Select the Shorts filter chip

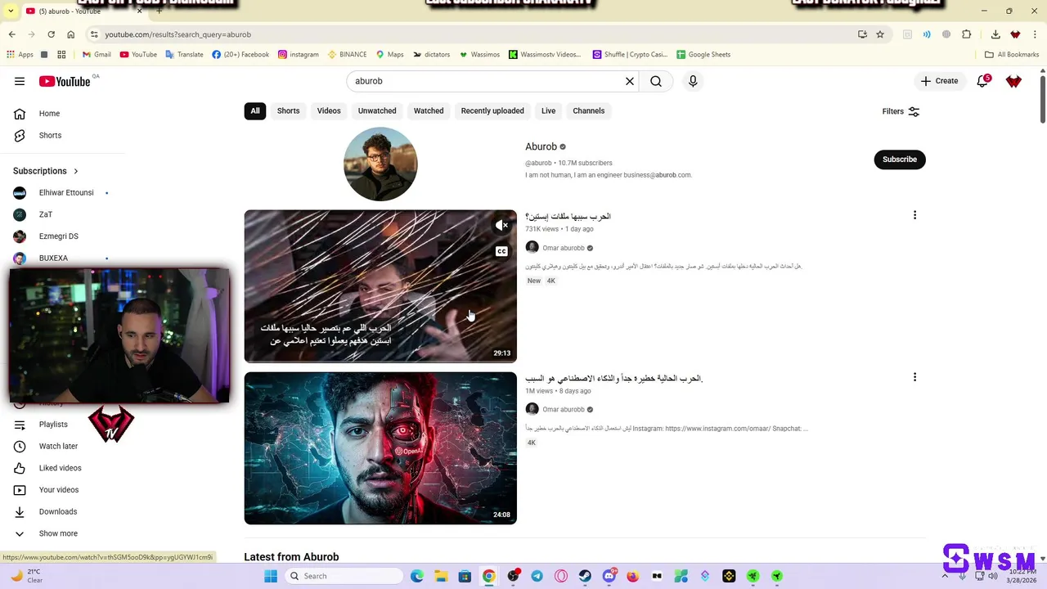coord(288,111)
